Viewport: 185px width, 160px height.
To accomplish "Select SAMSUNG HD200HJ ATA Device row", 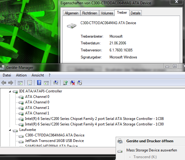I will (51, 146).
